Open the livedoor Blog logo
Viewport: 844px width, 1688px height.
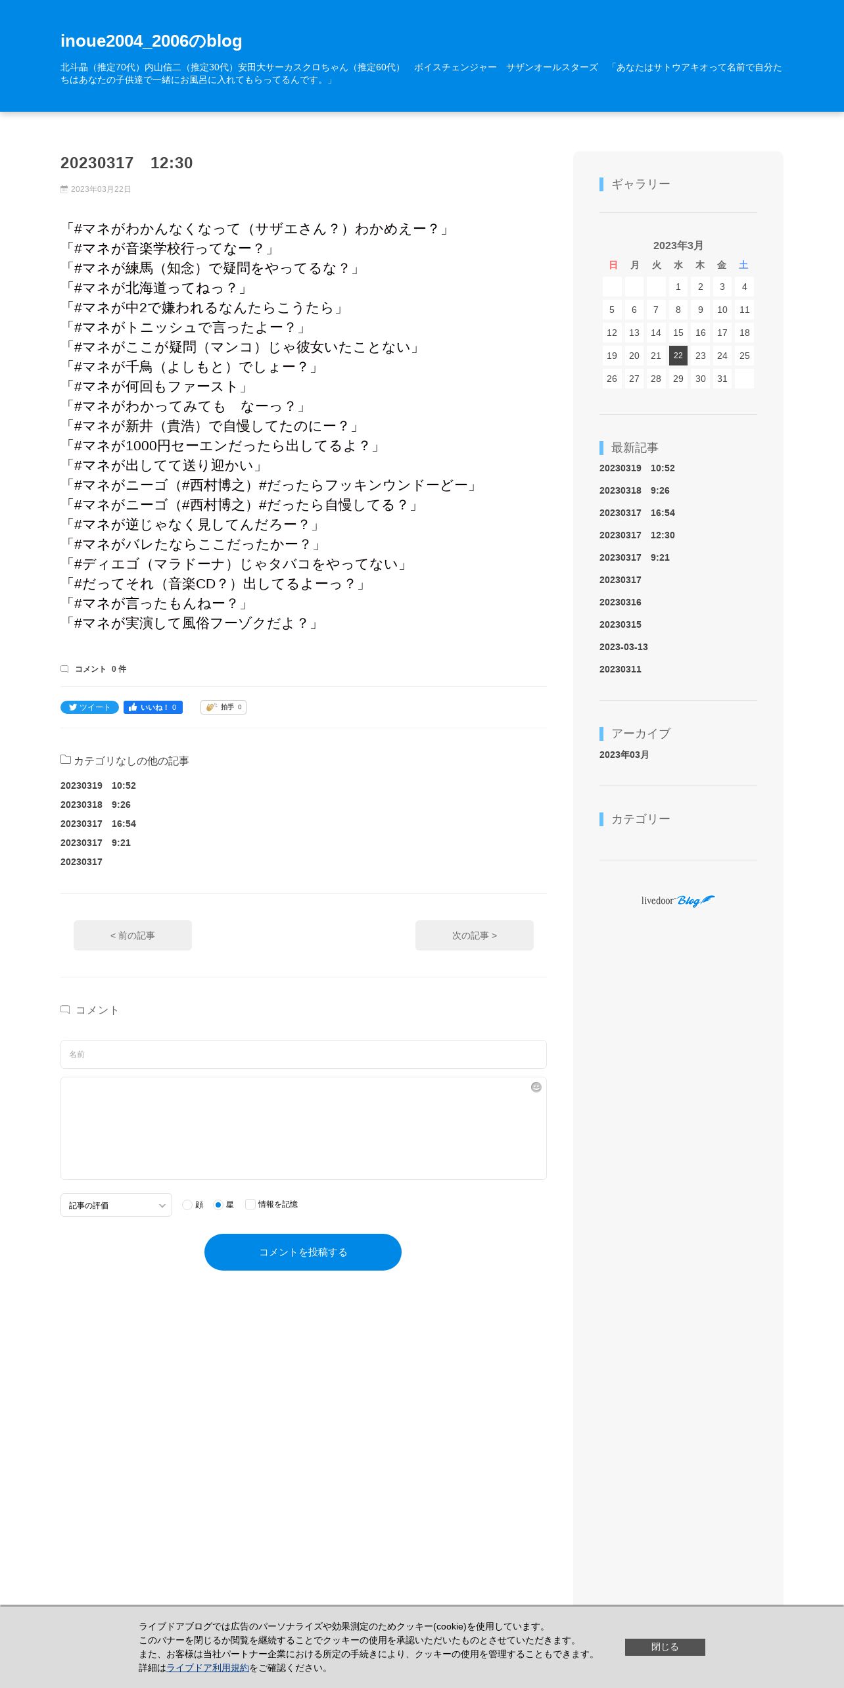(678, 901)
